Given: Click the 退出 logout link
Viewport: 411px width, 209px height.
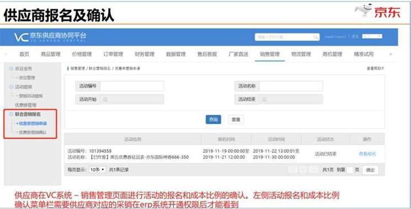Looking at the screenshot, I should pyautogui.click(x=355, y=36).
